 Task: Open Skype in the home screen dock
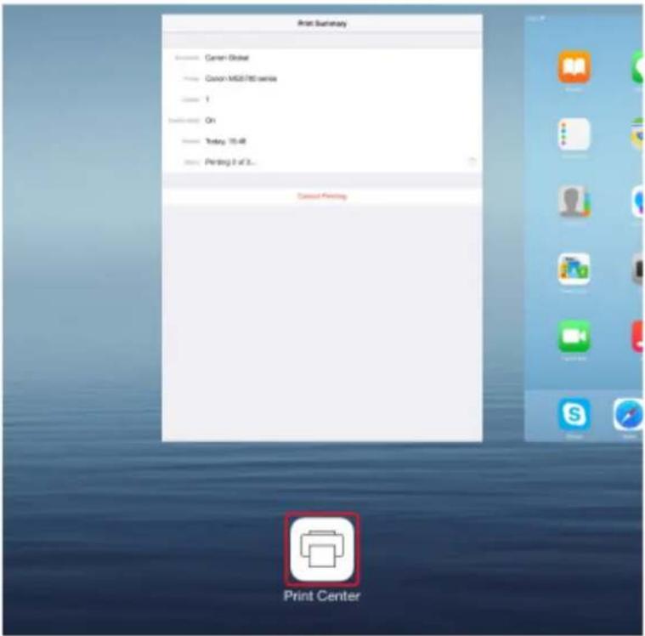[x=574, y=414]
